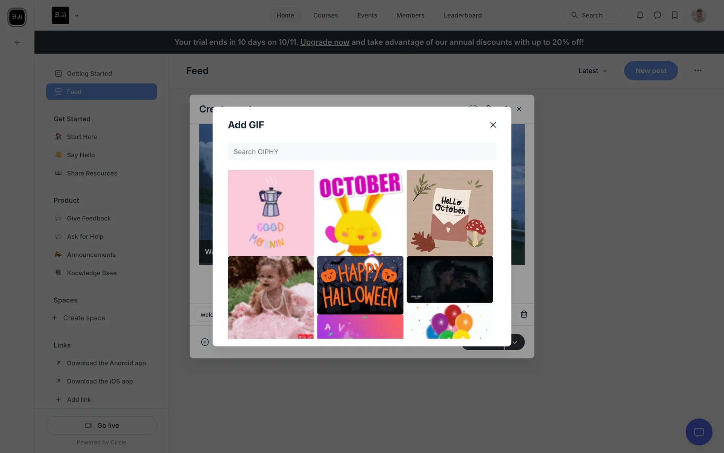Close the Add GIF dialog
The width and height of the screenshot is (724, 453).
493,125
